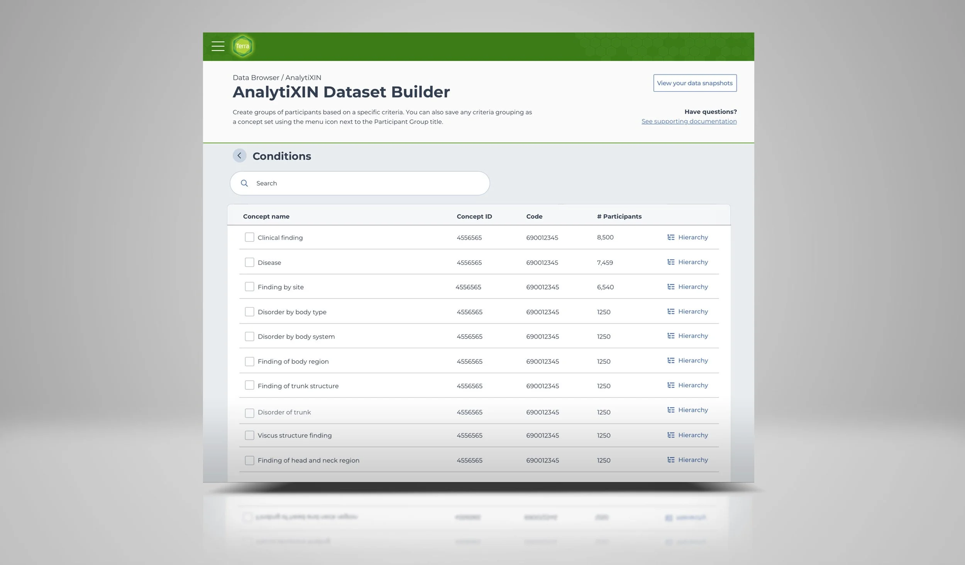The width and height of the screenshot is (965, 565).
Task: Click the Disease concept name
Action: tap(269, 263)
